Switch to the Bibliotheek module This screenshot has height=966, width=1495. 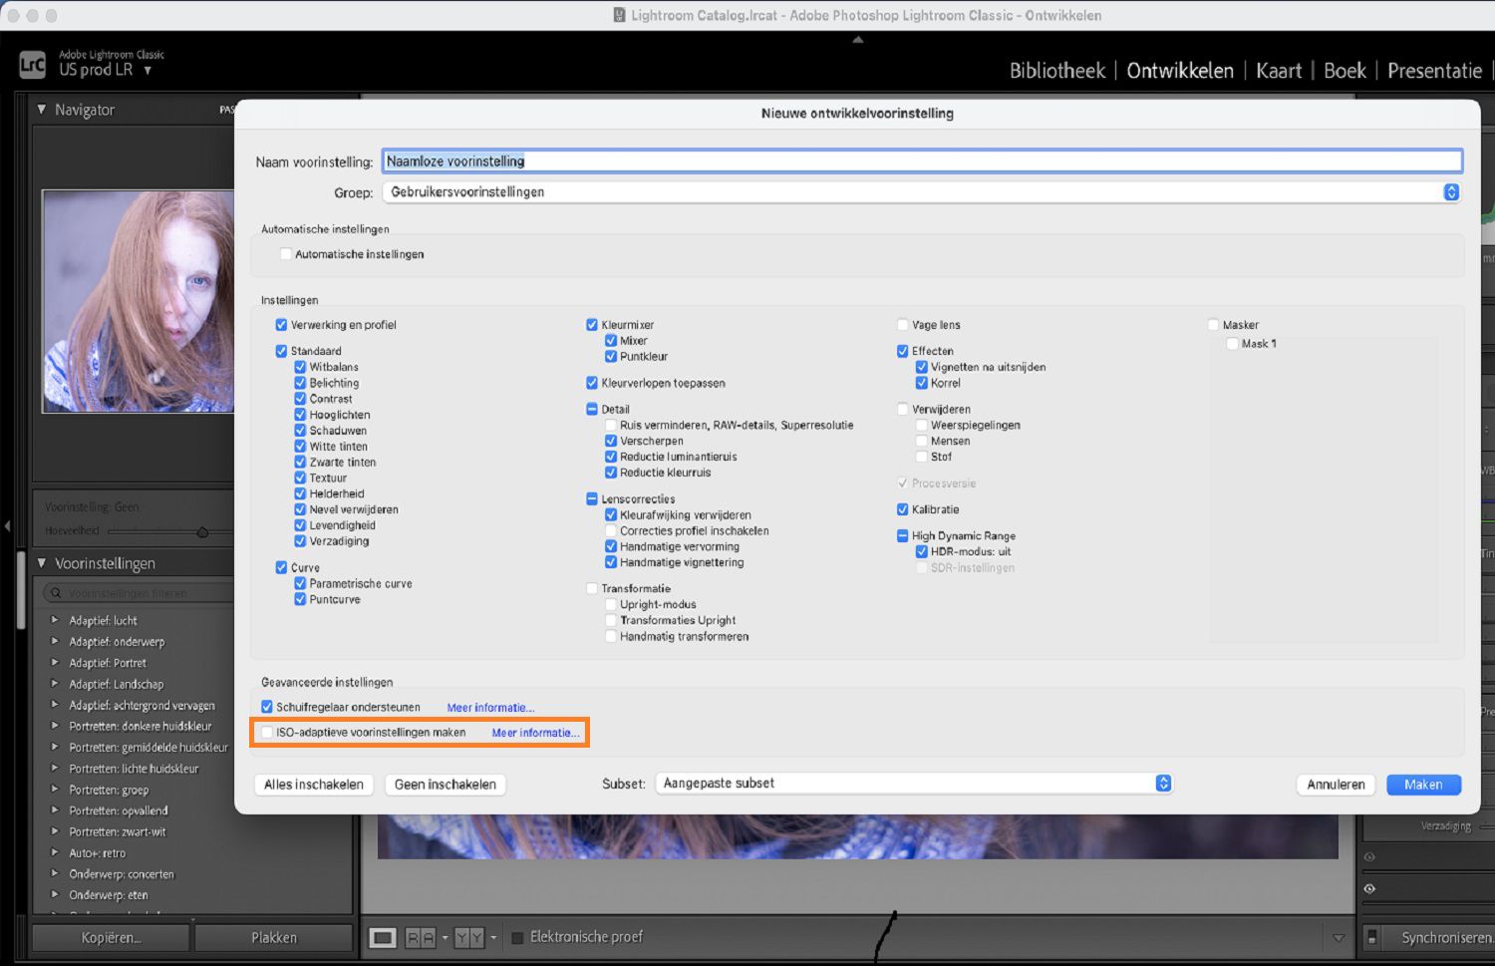click(x=1057, y=71)
